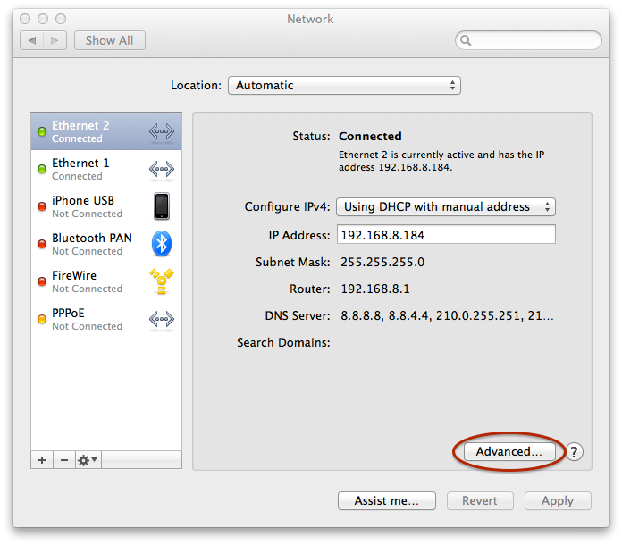The image size is (622, 545).
Task: Select the FireWire service
Action: point(106,281)
